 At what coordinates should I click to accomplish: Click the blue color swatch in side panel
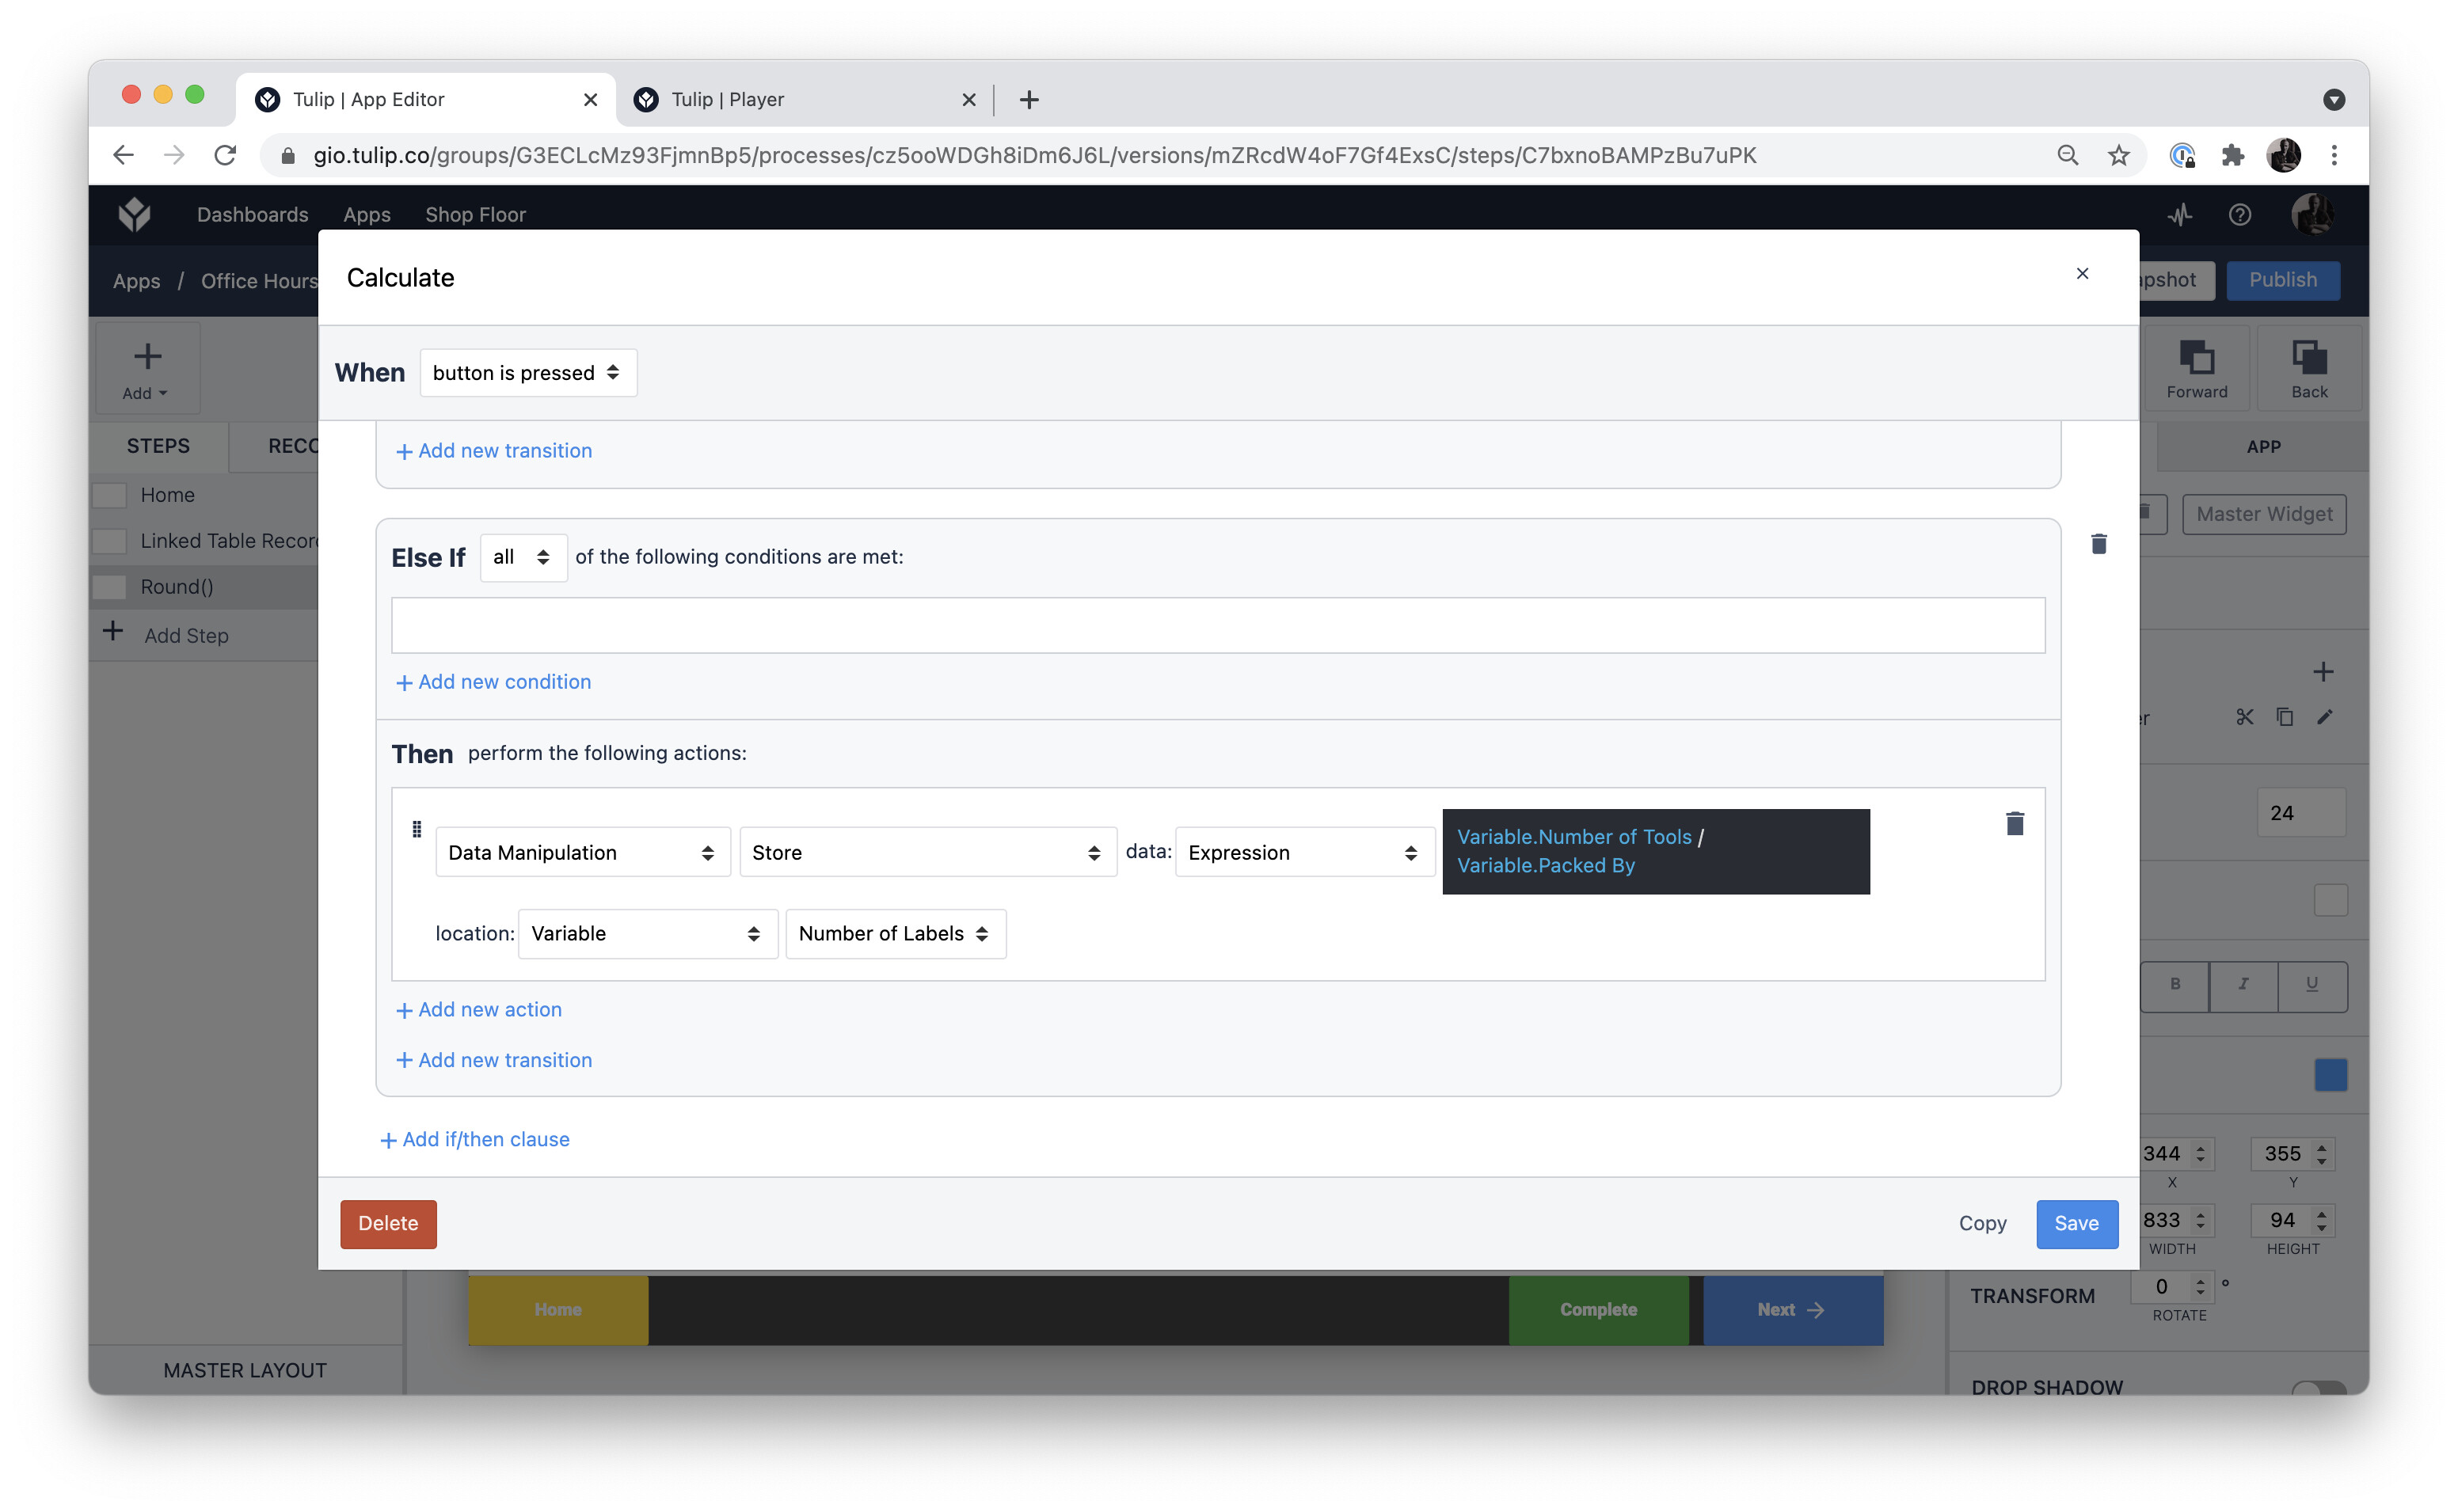coord(2330,1075)
